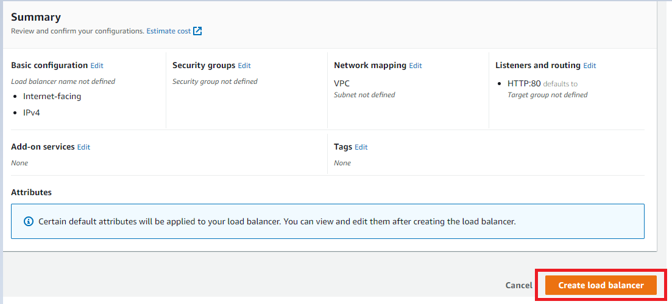Edit the Add-on services section
This screenshot has width=672, height=304.
coord(83,147)
